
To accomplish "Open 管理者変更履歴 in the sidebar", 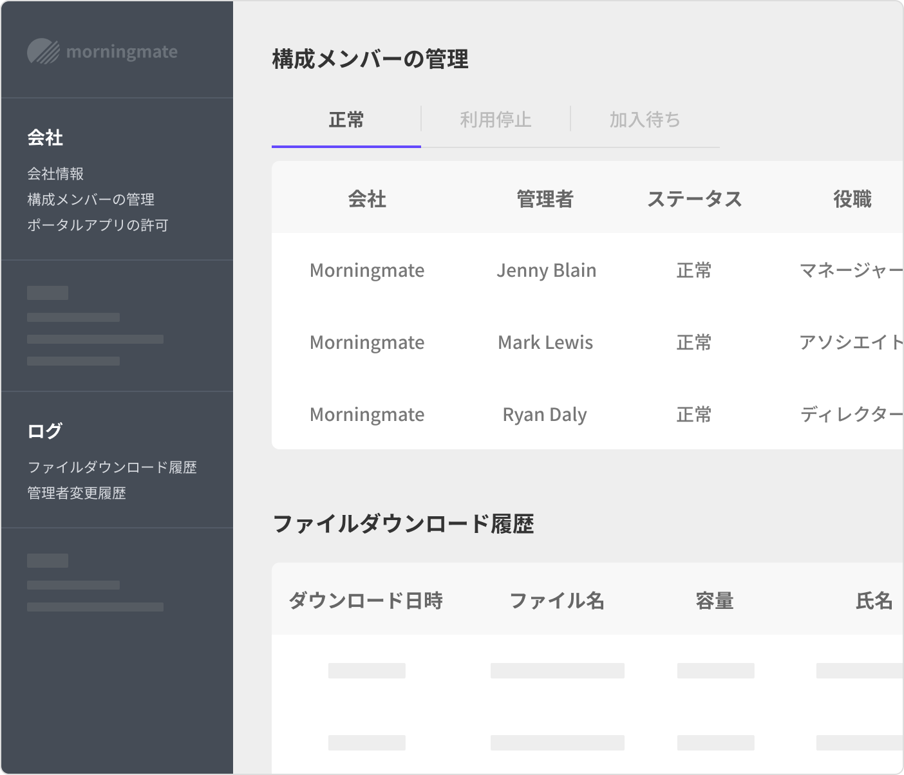I will [77, 493].
